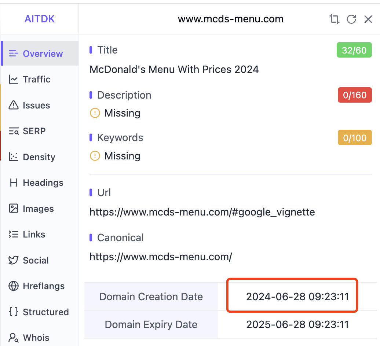The width and height of the screenshot is (380, 346).
Task: Go to the Whois tab
Action: point(40,338)
